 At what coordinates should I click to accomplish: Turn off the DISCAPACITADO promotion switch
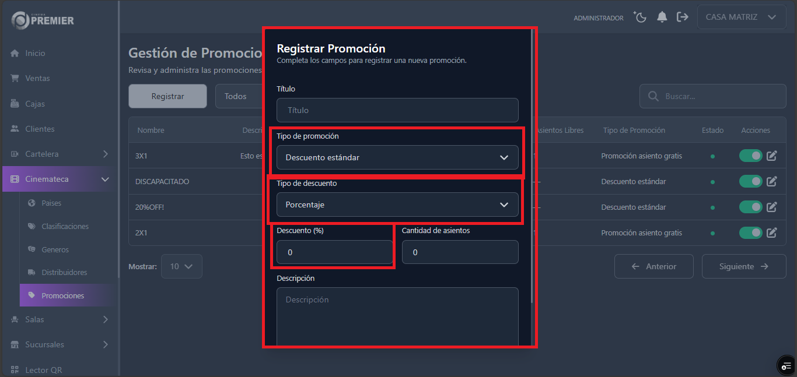click(x=750, y=181)
